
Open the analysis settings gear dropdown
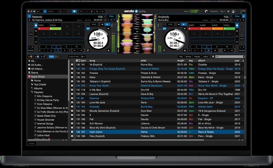(x=83, y=56)
